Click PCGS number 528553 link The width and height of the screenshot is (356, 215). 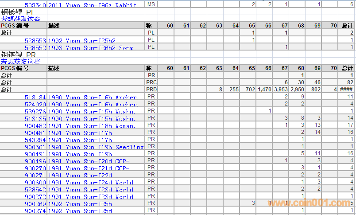point(35,40)
